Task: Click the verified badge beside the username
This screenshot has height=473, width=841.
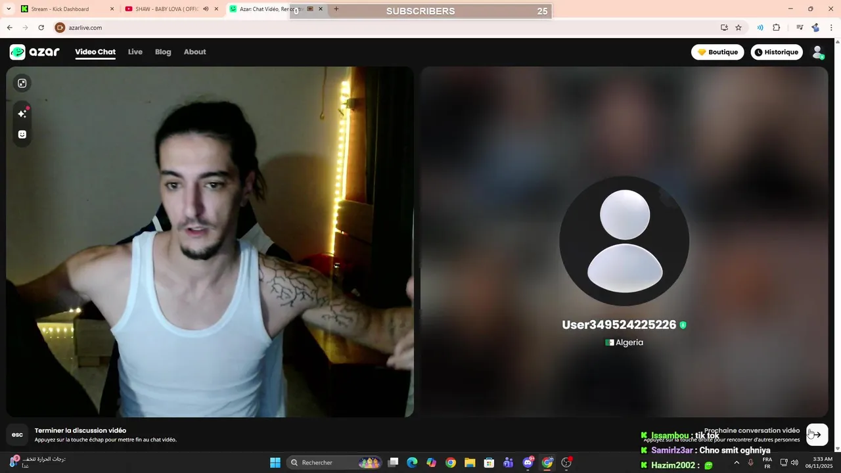Action: [x=683, y=325]
